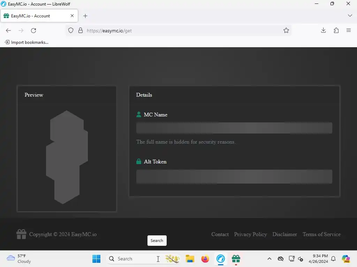Viewport: 357px width, 267px height.
Task: Click the Minecraft skin preview image
Action: [67, 157]
